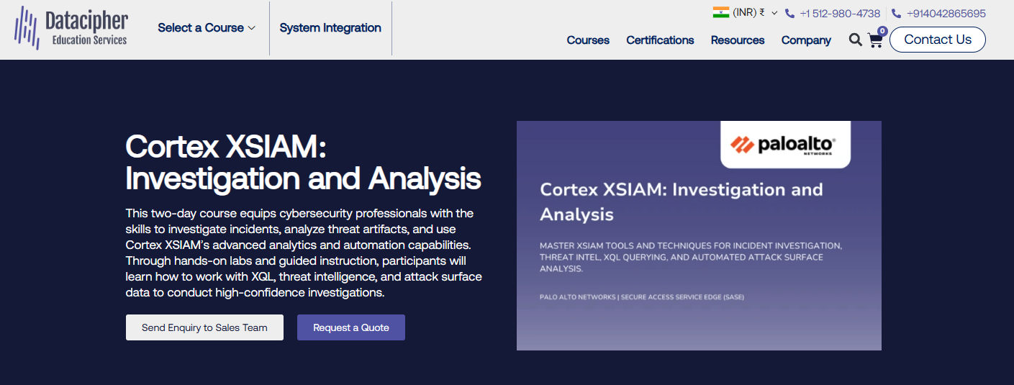Open the Cortex XSIAM course banner image

click(699, 235)
